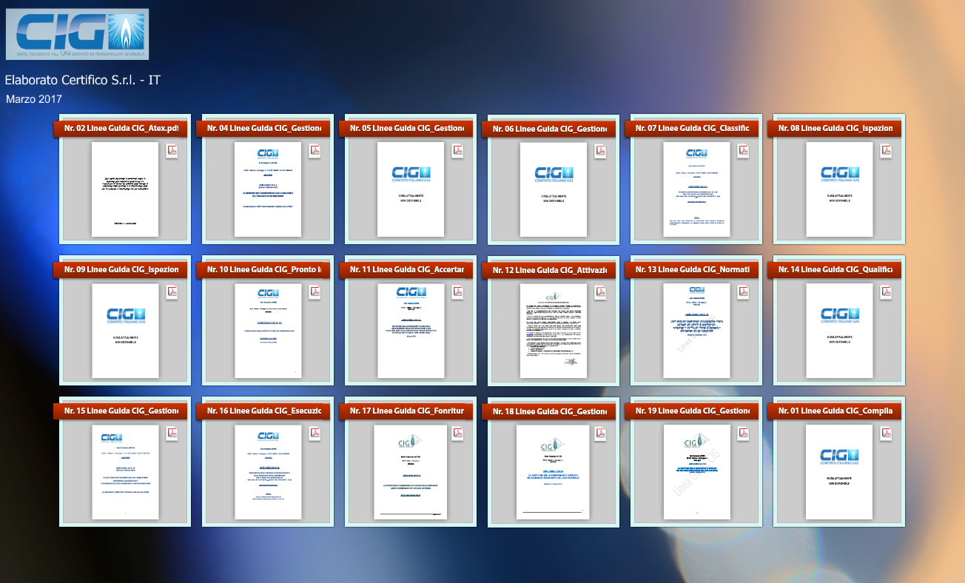Click the CIG logo in top-left corner

pyautogui.click(x=77, y=34)
